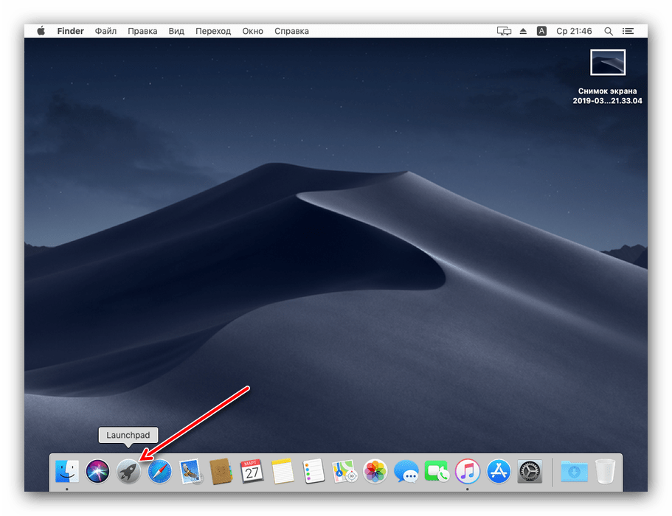The image size is (672, 516).
Task: Open the Photos app
Action: [x=375, y=472]
